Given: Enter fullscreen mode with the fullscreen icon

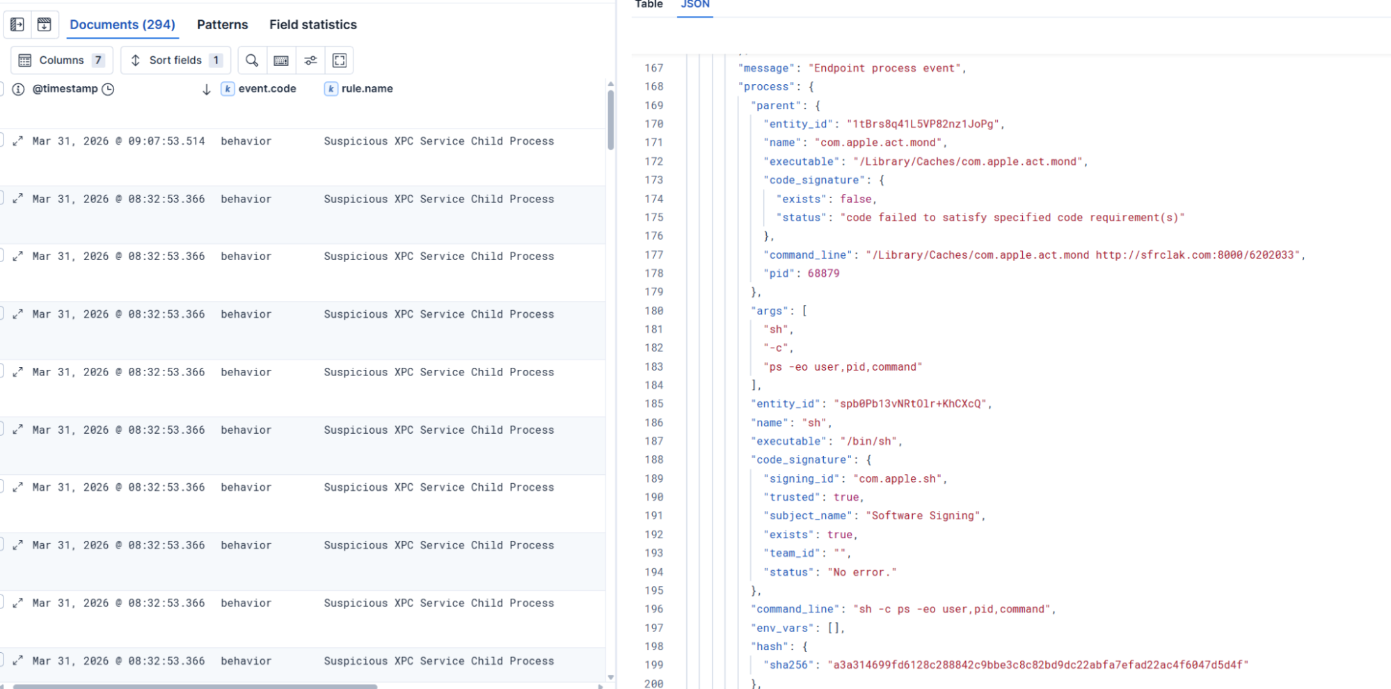Looking at the screenshot, I should (340, 60).
